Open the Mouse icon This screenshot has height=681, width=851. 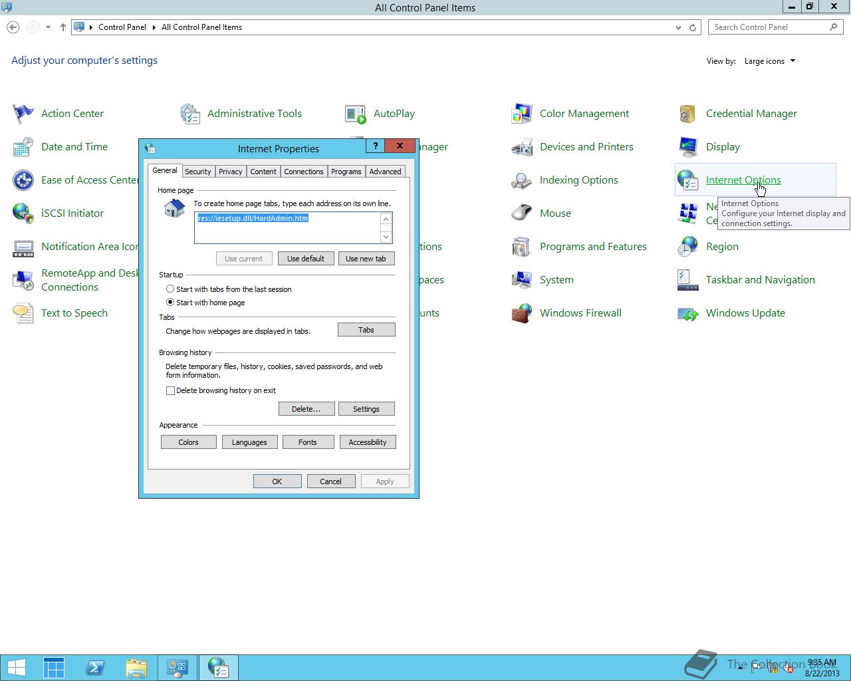522,213
